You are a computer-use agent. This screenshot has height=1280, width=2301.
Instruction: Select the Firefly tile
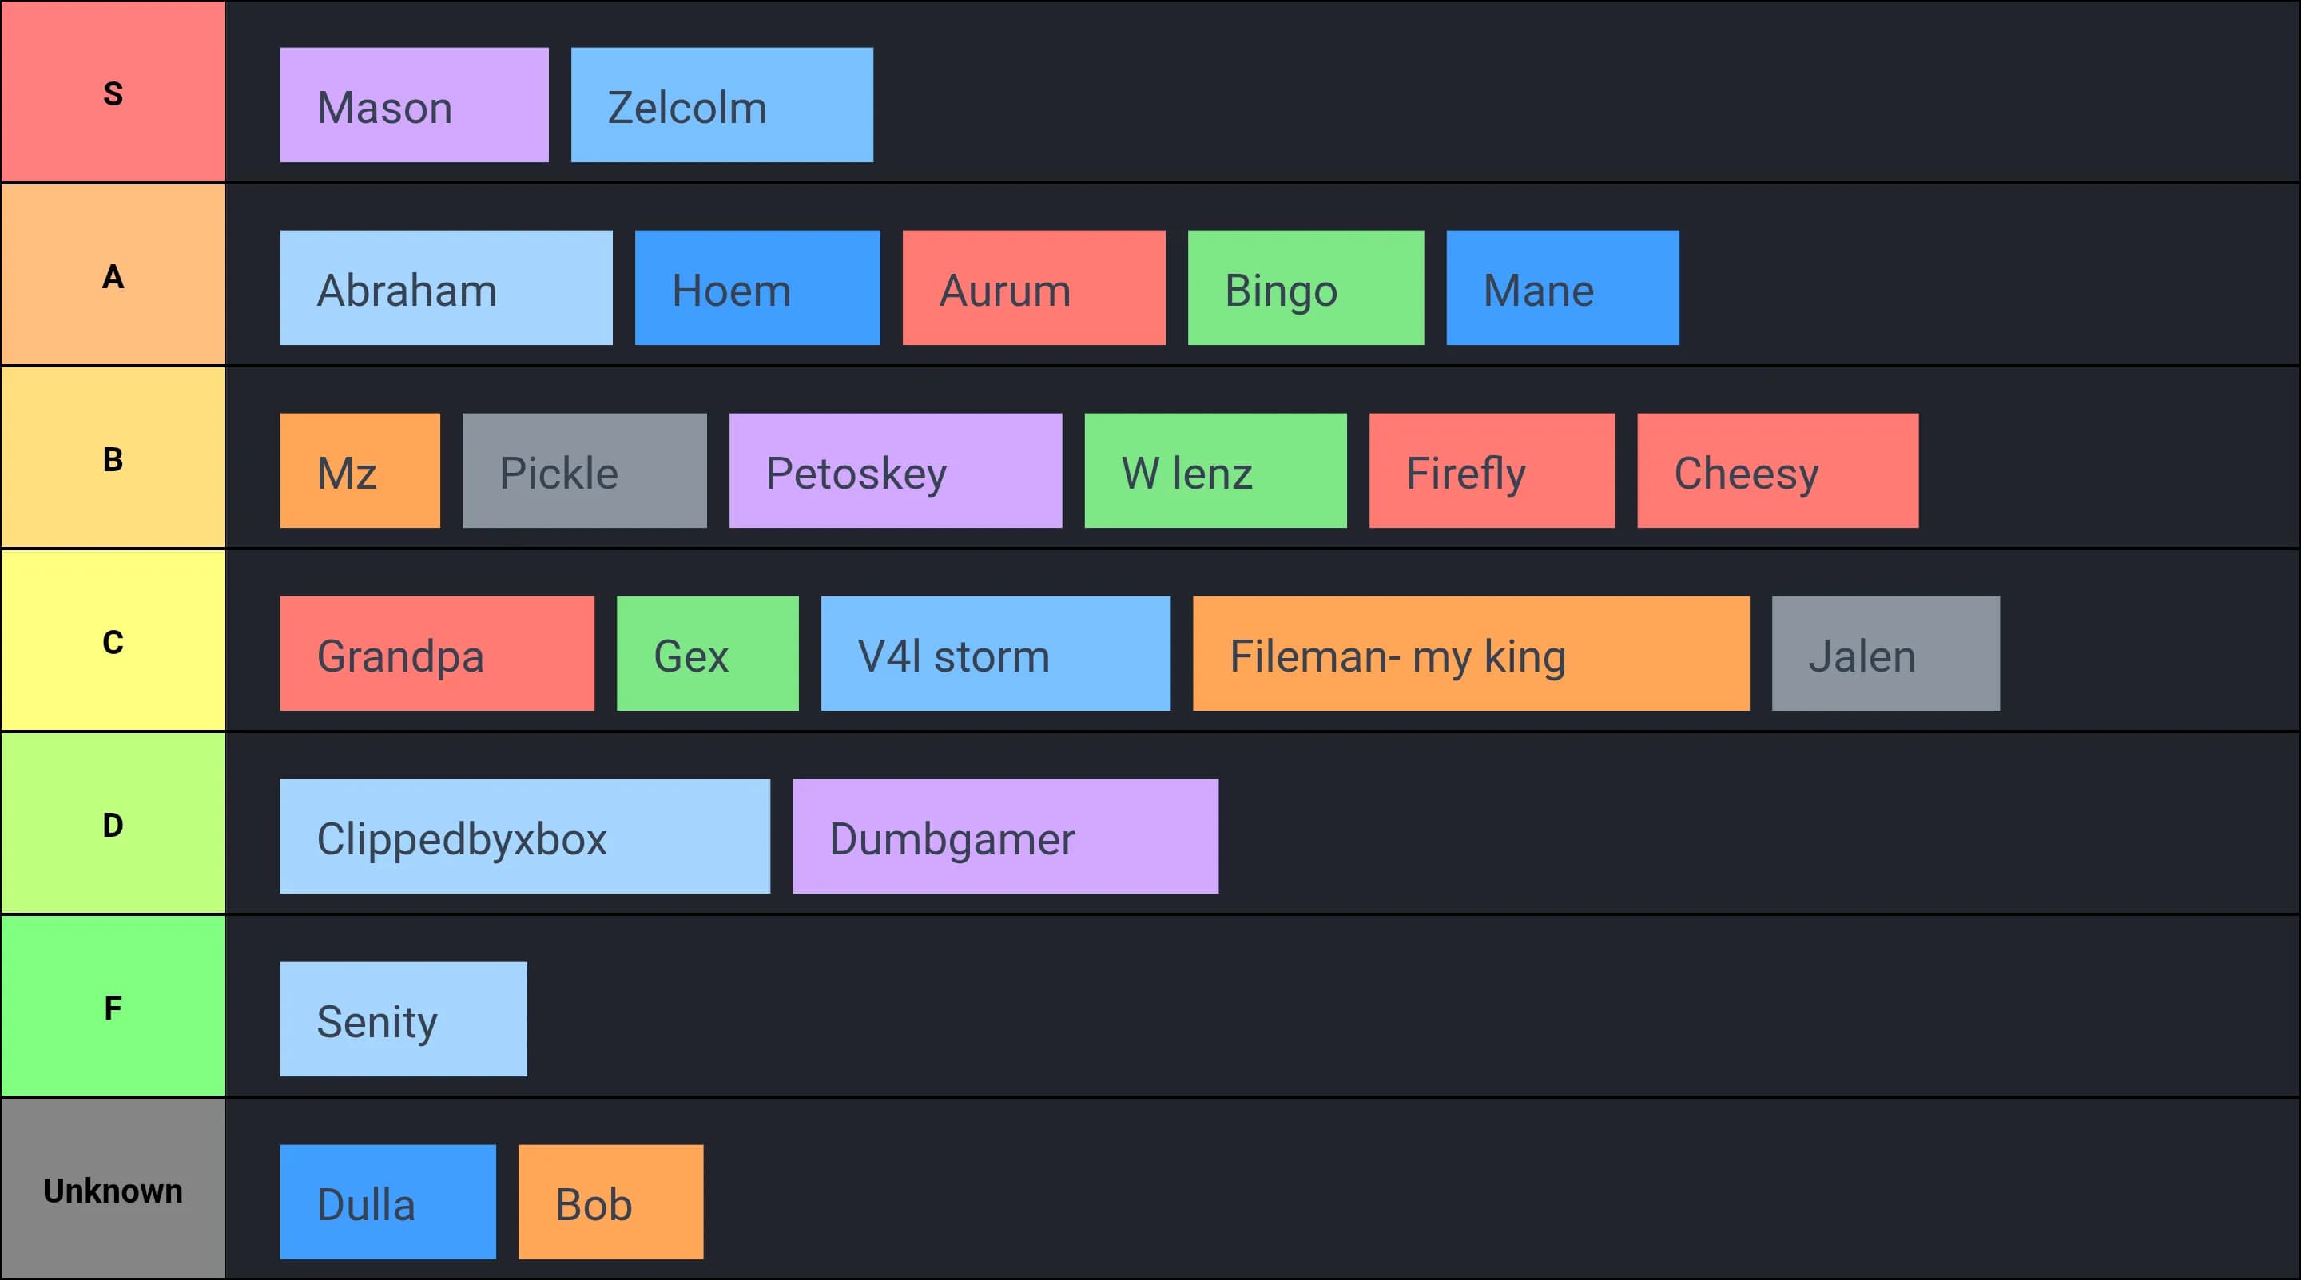(1492, 470)
